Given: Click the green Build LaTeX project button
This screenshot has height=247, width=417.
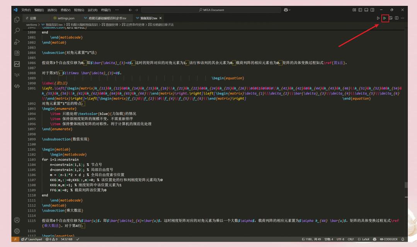Looking at the screenshot, I should (384, 18).
